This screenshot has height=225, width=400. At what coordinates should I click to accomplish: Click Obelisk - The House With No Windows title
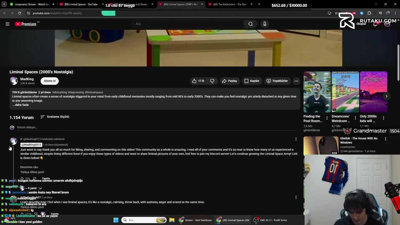tap(359, 141)
